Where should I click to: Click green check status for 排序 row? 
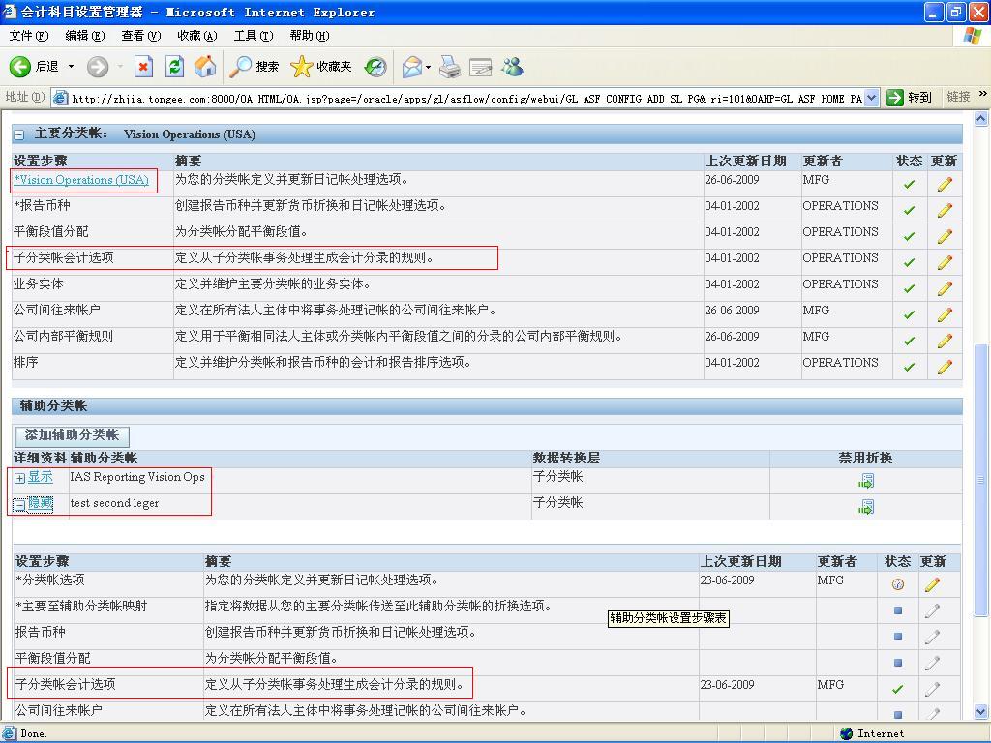tap(909, 367)
